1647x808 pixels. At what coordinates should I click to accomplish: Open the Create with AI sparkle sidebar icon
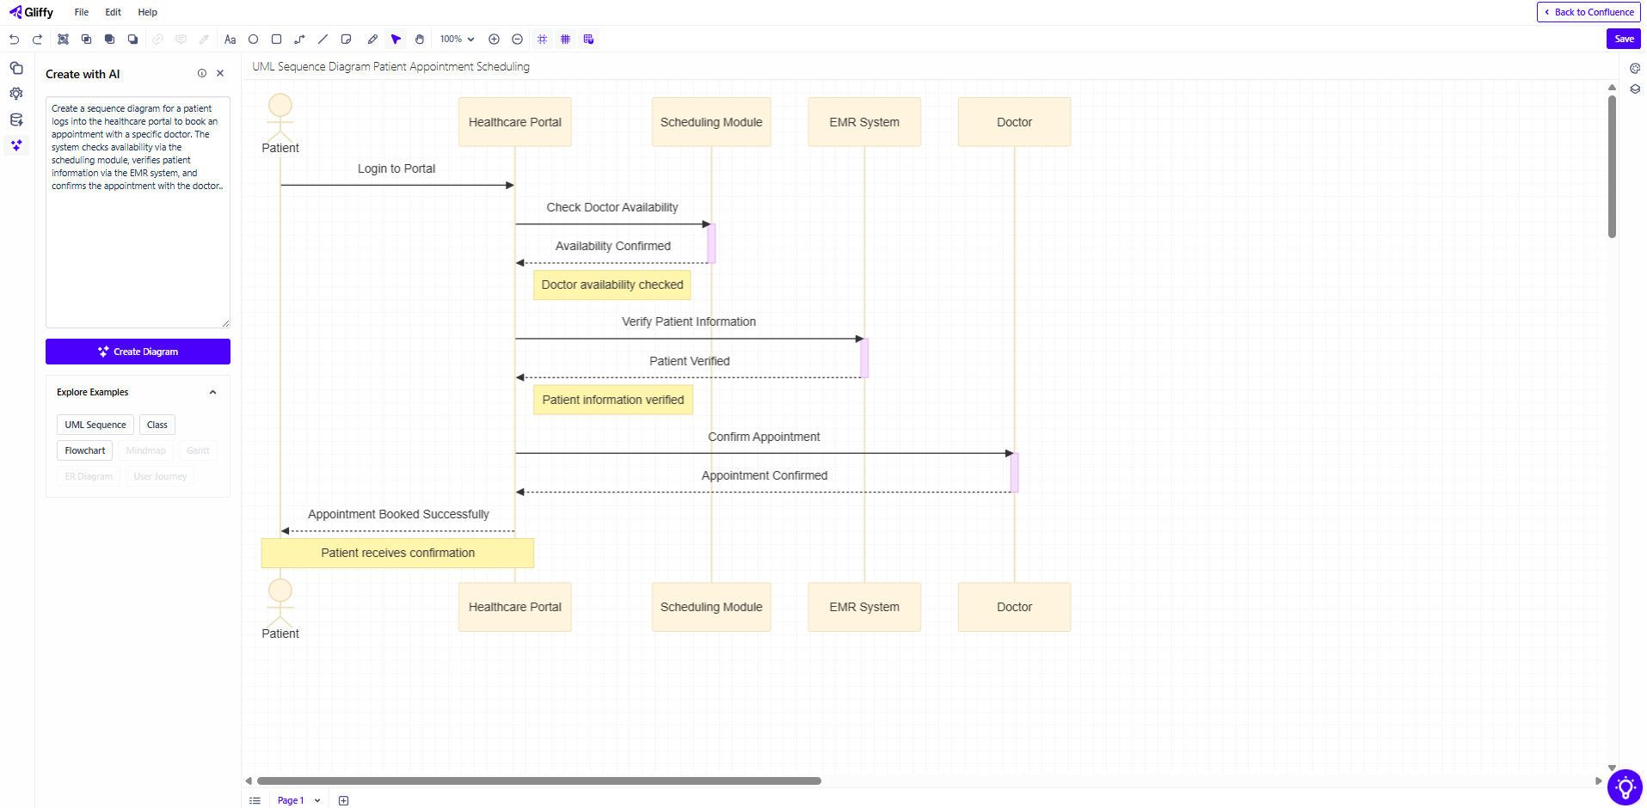[16, 145]
